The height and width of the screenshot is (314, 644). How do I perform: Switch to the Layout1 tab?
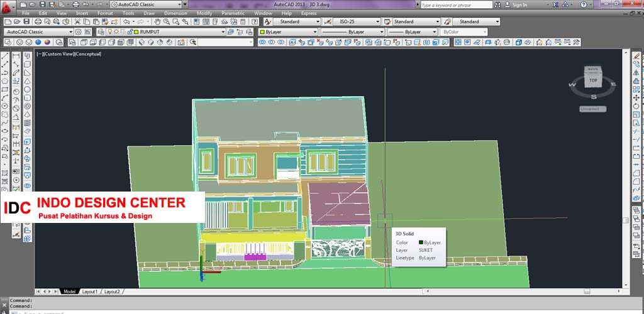pyautogui.click(x=90, y=291)
